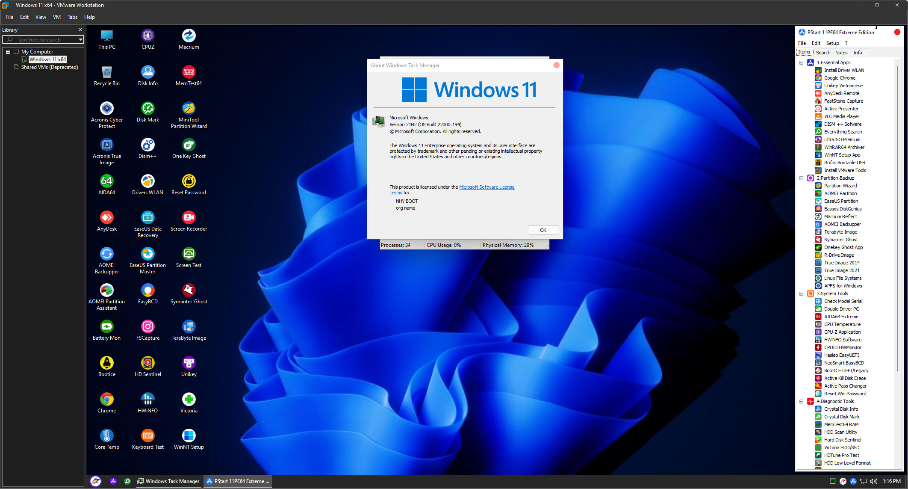Click the volume speaker tray icon
The width and height of the screenshot is (908, 489).
[873, 481]
